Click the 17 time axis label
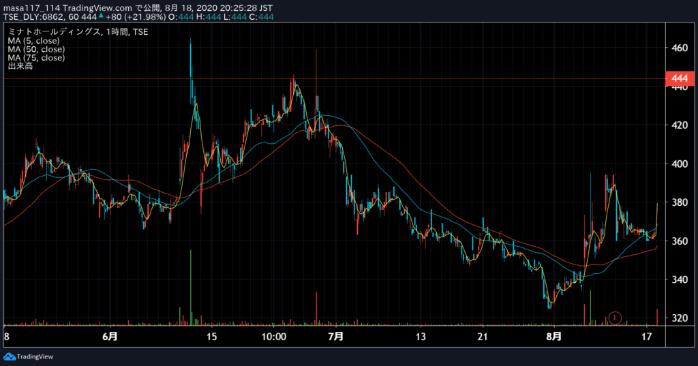 click(646, 337)
